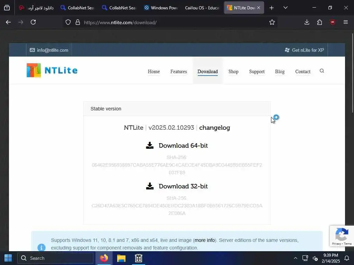Click the page vertical scrollbar

352,73
